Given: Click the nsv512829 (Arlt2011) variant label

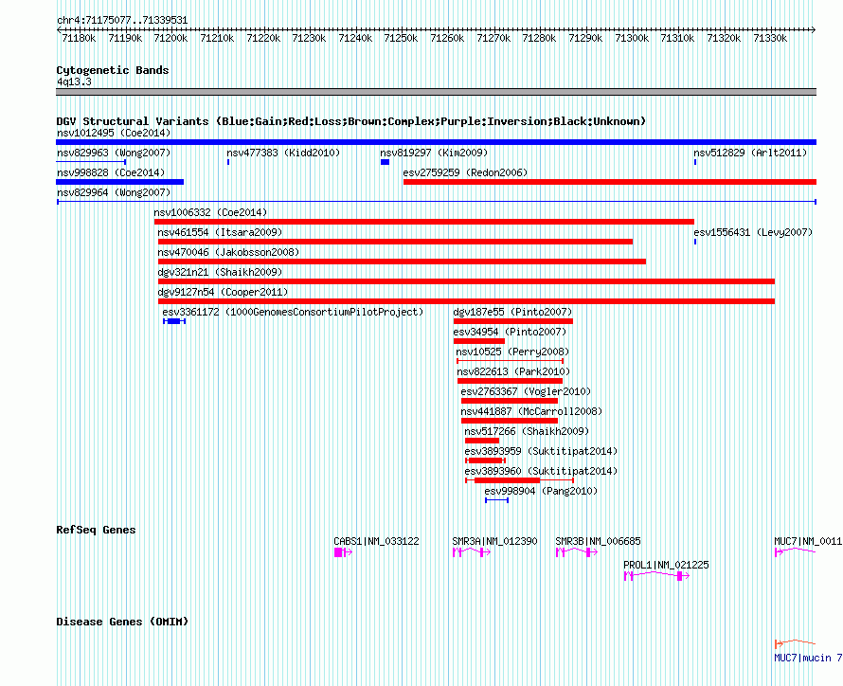Looking at the screenshot, I should click(750, 153).
